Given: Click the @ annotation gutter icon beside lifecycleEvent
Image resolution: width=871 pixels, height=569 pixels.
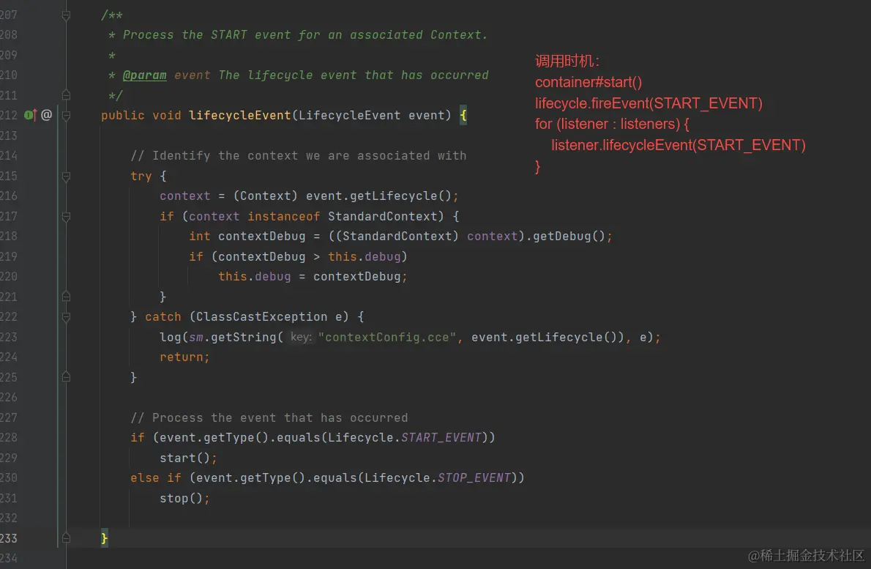Looking at the screenshot, I should (x=47, y=115).
